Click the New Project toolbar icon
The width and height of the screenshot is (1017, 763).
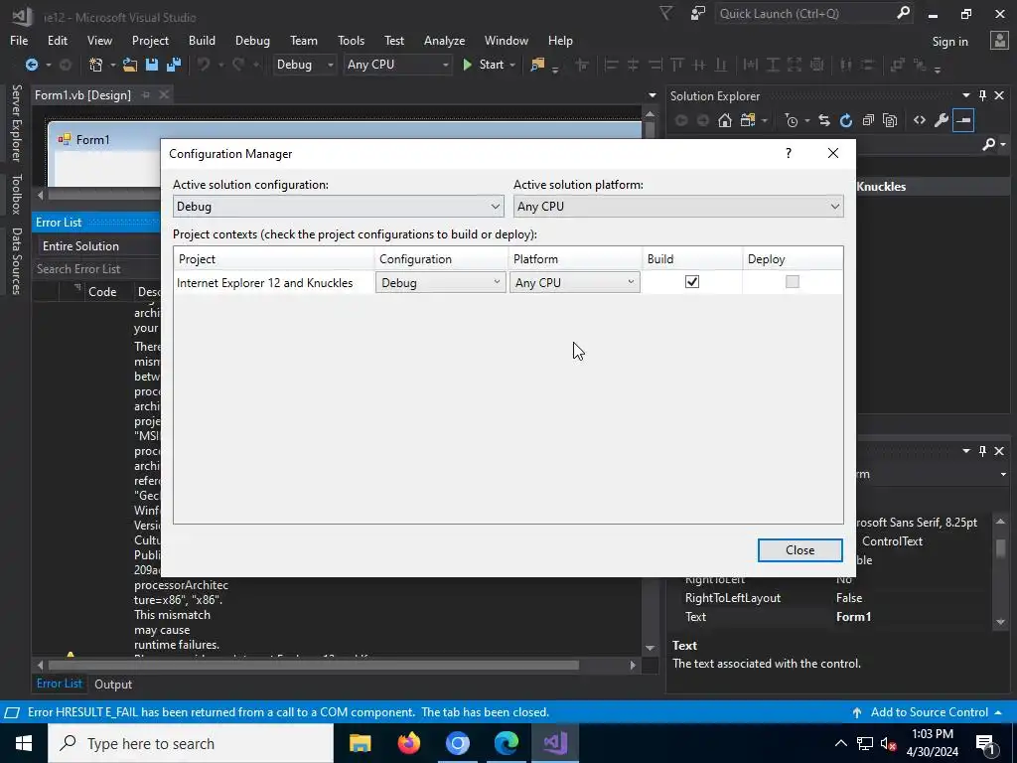coord(96,65)
